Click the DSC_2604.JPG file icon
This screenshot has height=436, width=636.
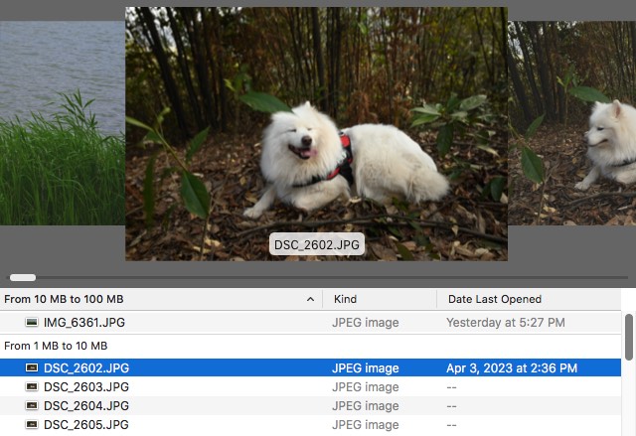(32, 405)
